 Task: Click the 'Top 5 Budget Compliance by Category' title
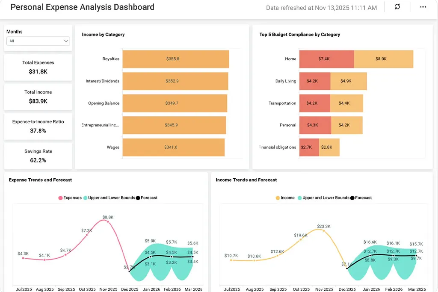pyautogui.click(x=300, y=35)
